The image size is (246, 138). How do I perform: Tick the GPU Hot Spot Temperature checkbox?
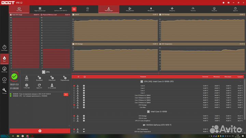[74, 132]
